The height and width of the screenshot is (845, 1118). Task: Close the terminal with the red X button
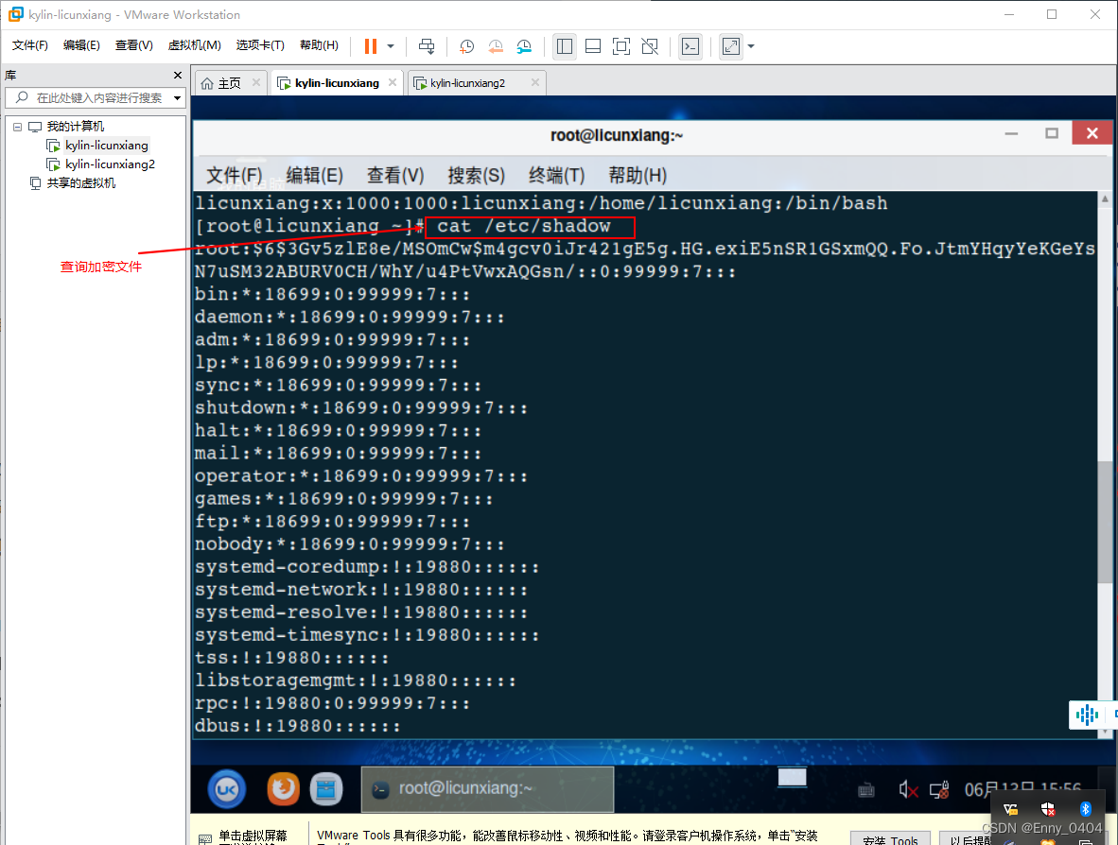1092,133
